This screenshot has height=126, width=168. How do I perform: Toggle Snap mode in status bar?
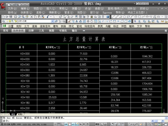[x=55, y=124]
